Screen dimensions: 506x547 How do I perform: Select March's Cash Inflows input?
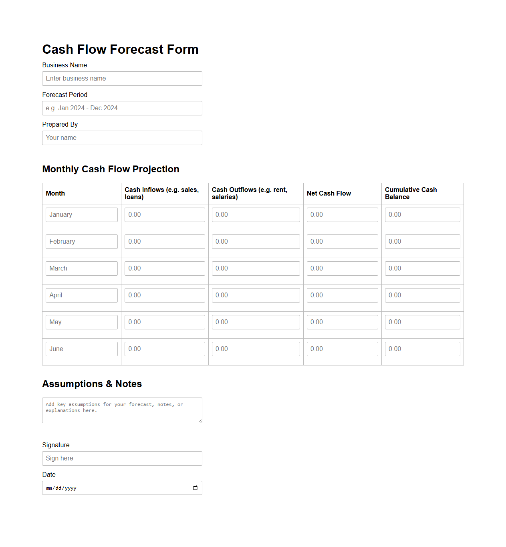[164, 268]
